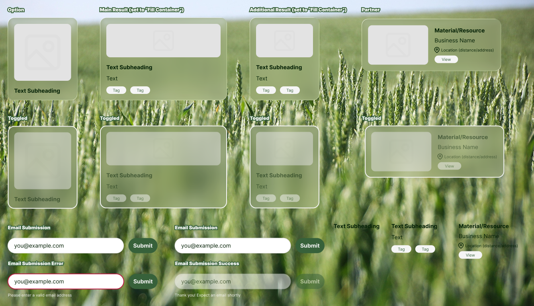Image resolution: width=534 pixels, height=306 pixels.
Task: Click 'Text Subheading' in the Toggled Main Result card
Action: tap(129, 175)
